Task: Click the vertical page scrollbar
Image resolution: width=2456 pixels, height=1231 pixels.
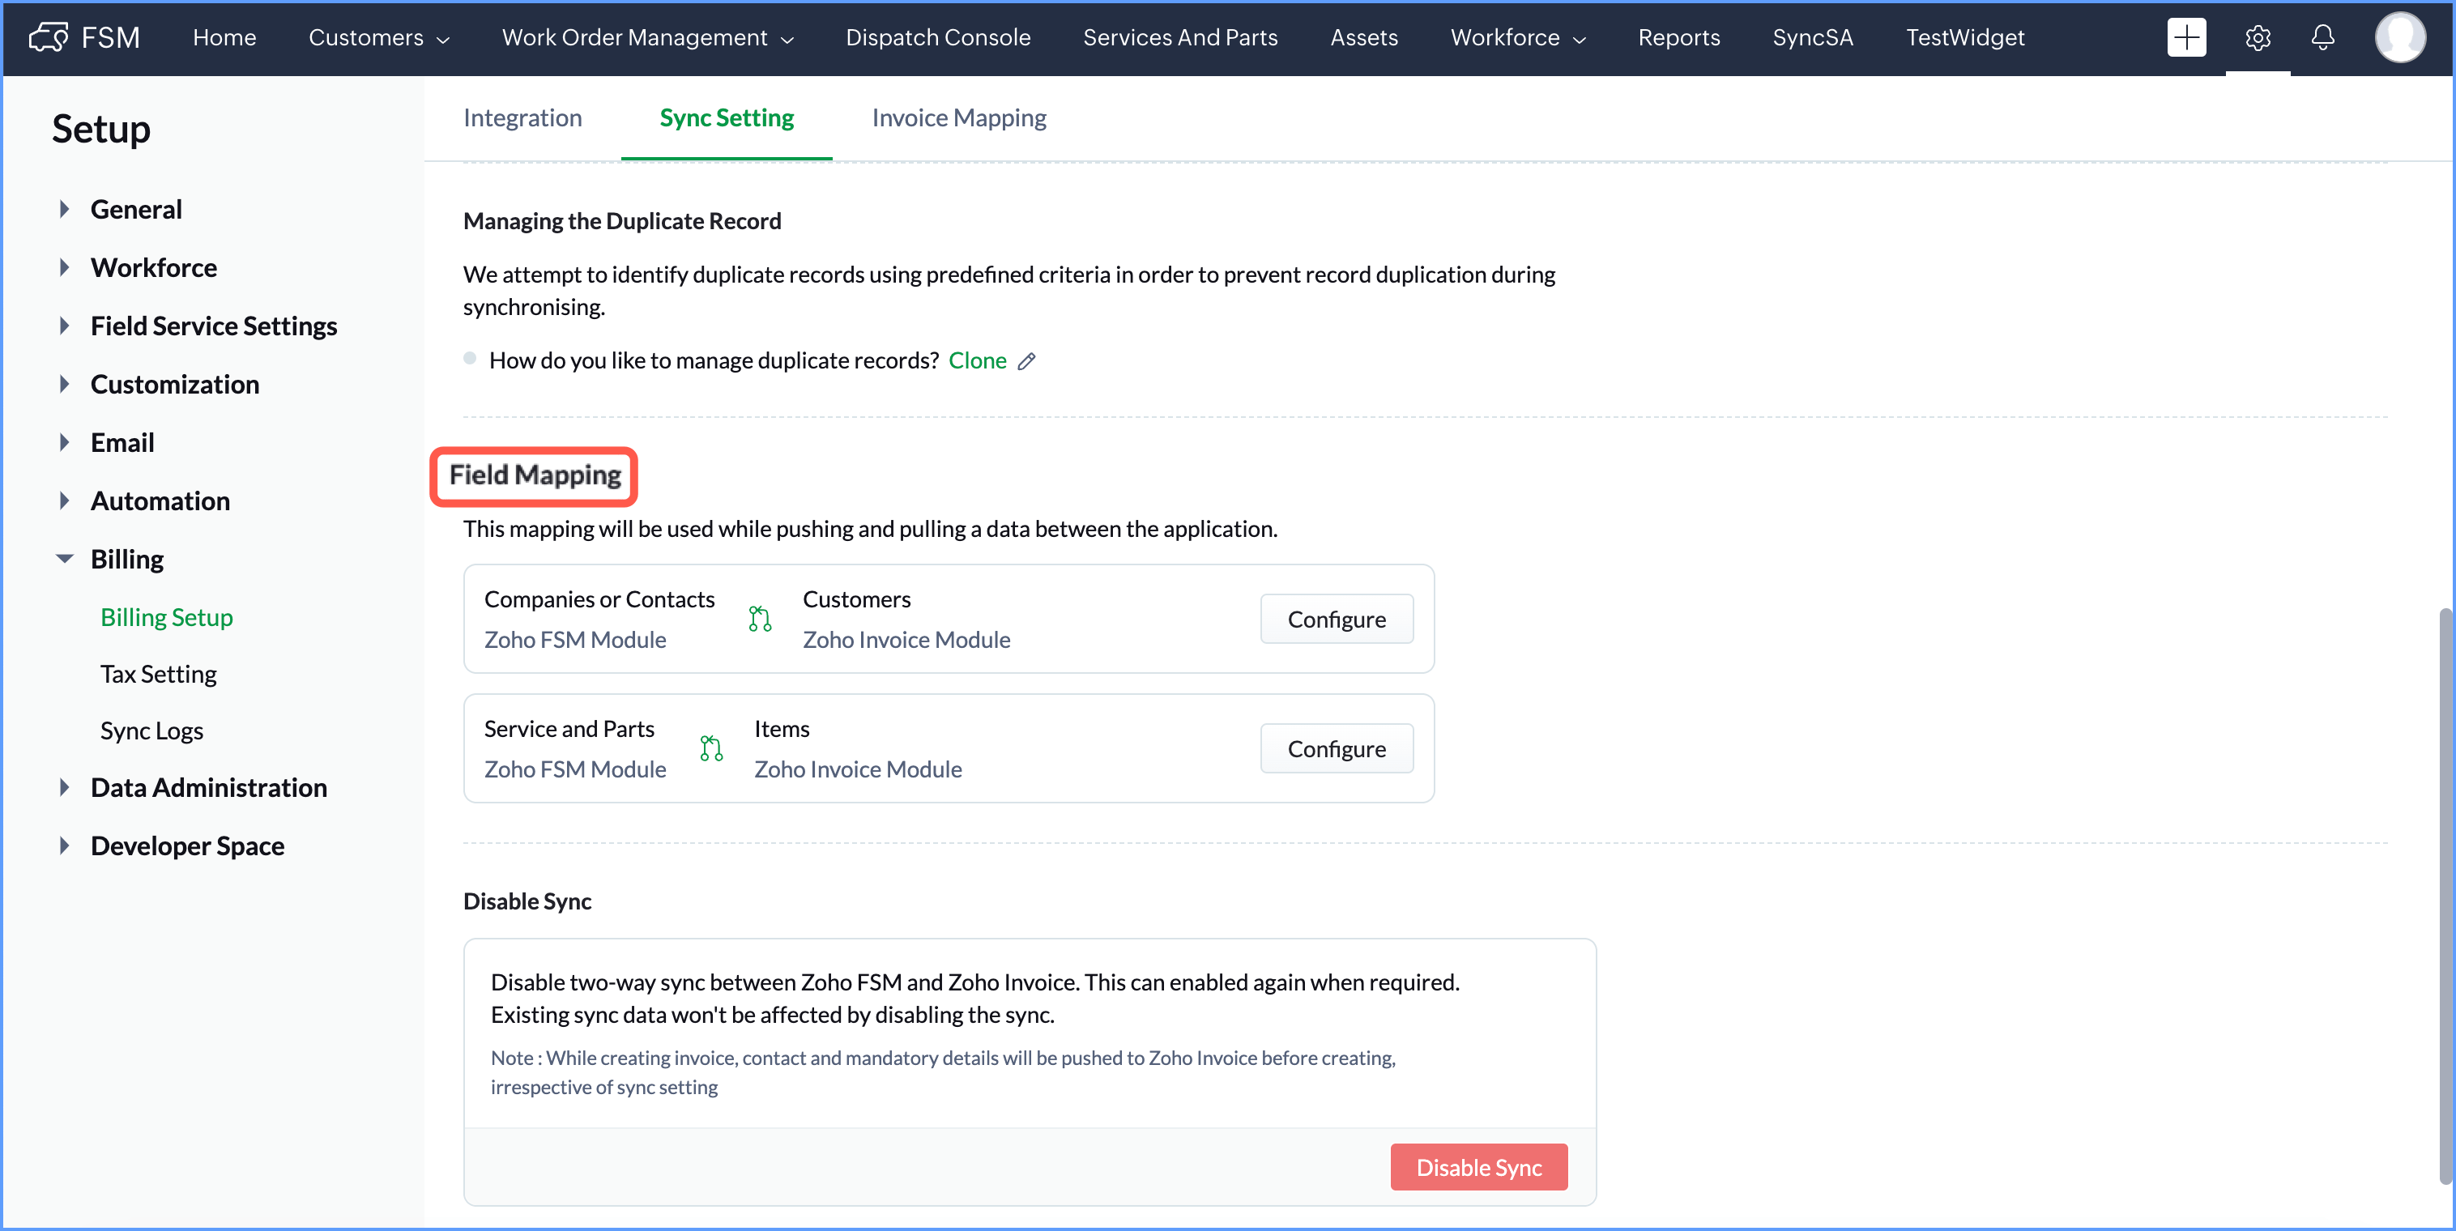Action: (2445, 897)
